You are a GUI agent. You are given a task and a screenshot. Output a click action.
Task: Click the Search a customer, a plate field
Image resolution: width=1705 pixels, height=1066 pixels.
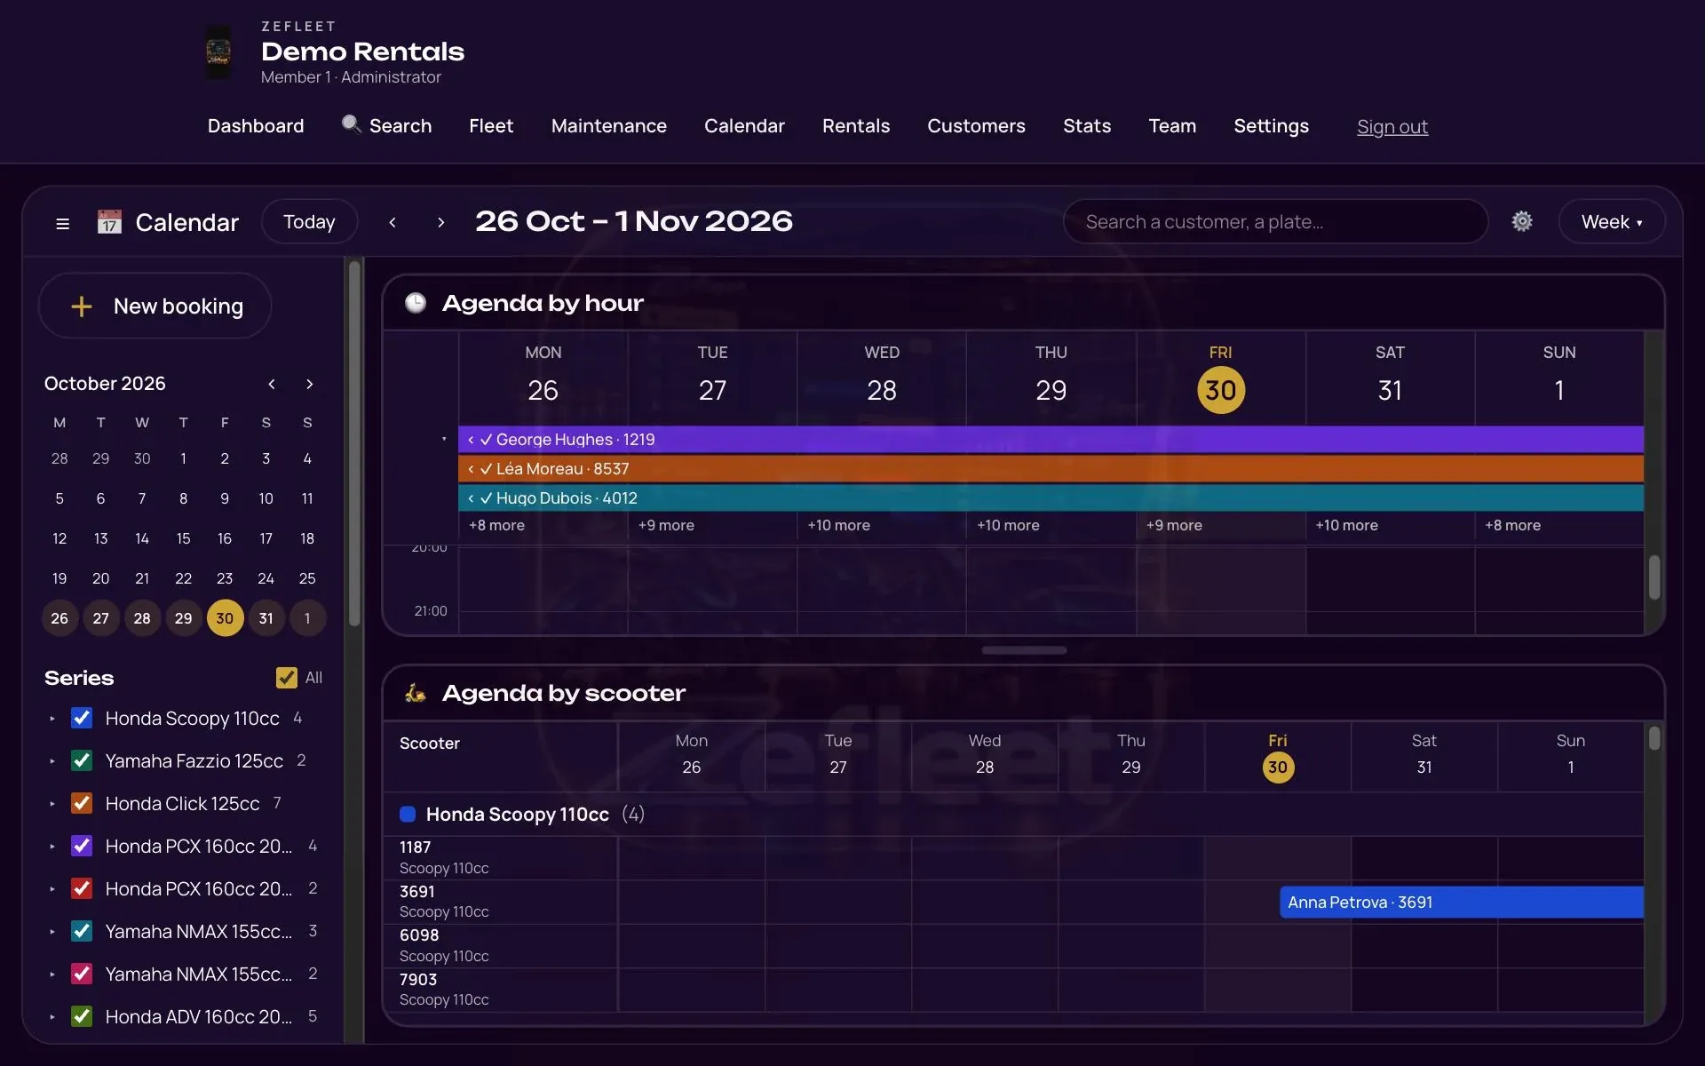pos(1275,222)
